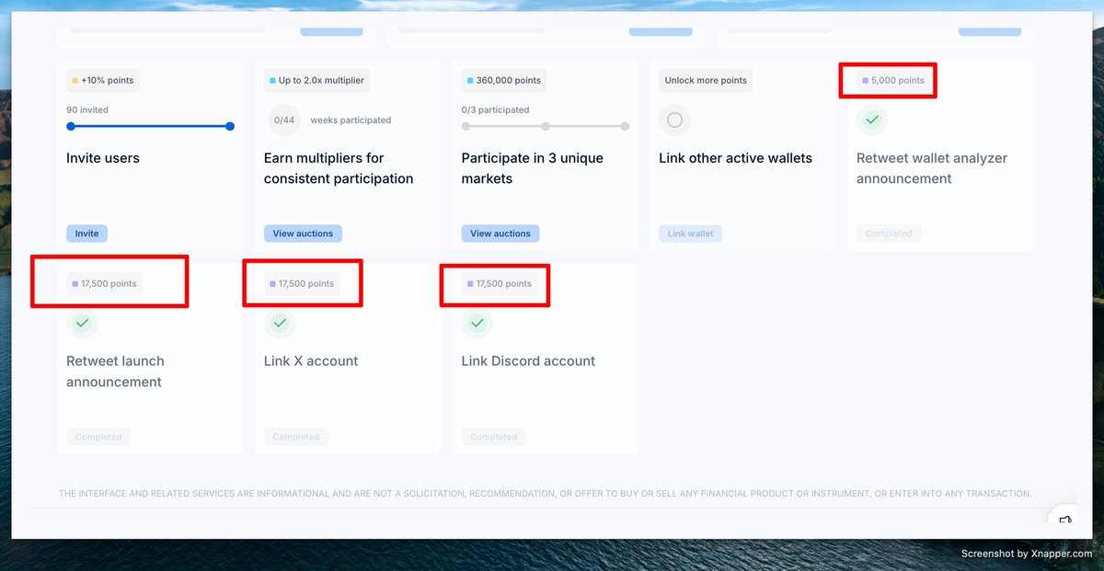Click the disabled Link wallet button
The width and height of the screenshot is (1104, 571).
(690, 233)
